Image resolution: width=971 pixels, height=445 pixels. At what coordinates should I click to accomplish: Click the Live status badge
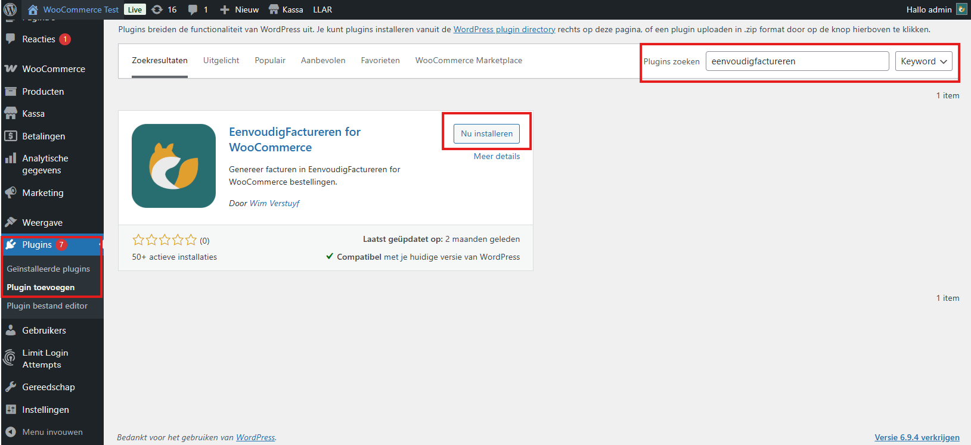click(x=135, y=10)
